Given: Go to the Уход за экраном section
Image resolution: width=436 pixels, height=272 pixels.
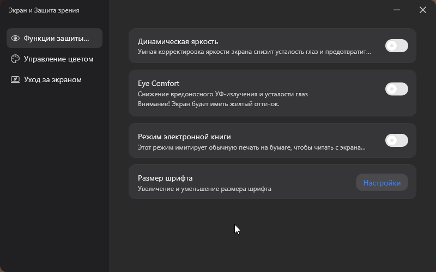Looking at the screenshot, I should [x=53, y=79].
